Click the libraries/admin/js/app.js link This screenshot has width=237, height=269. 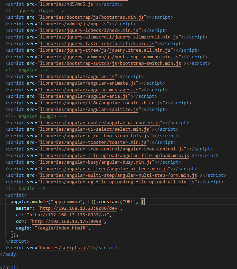[x=74, y=24]
